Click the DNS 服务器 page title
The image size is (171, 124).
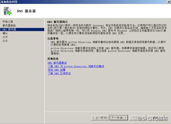[x=27, y=11]
